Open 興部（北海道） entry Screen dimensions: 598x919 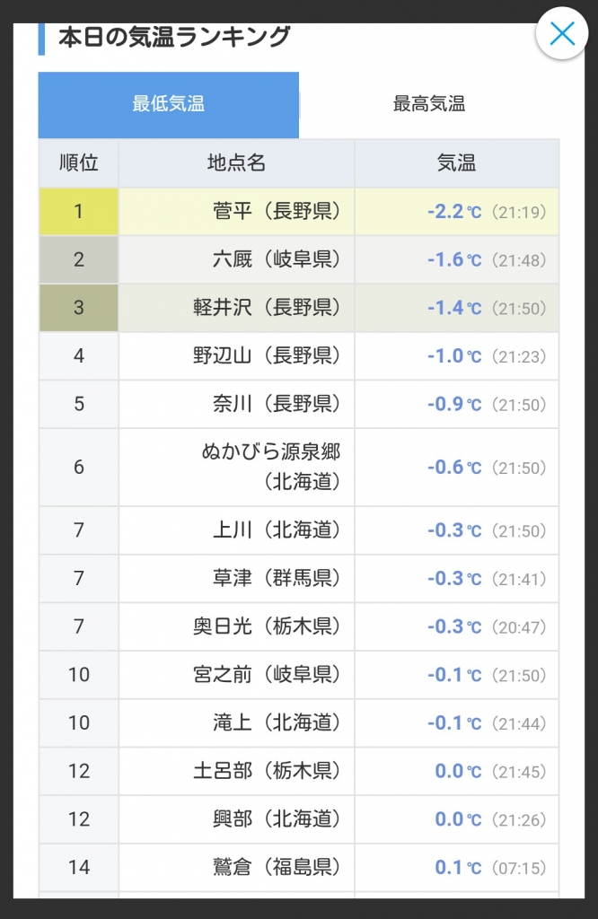277,818
